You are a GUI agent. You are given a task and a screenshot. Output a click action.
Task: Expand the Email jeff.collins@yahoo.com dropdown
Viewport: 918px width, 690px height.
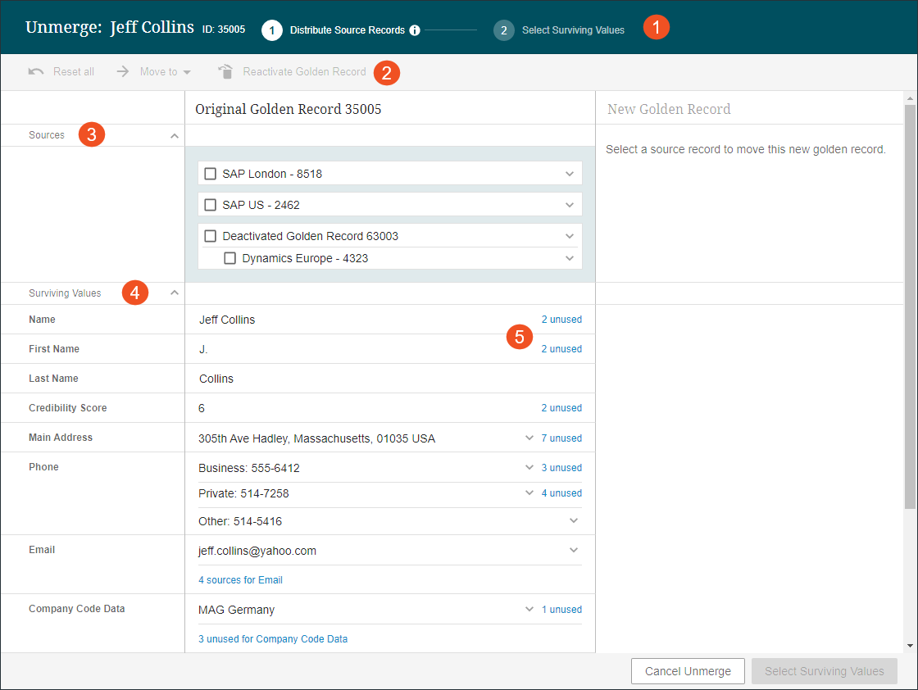(x=574, y=551)
